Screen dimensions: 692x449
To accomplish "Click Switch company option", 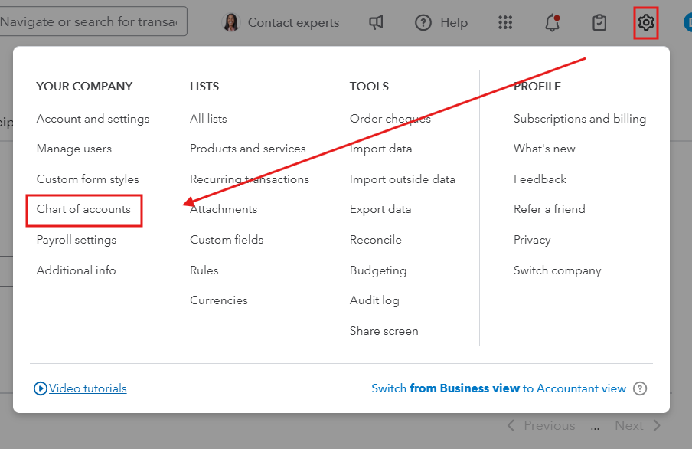I will tap(557, 270).
